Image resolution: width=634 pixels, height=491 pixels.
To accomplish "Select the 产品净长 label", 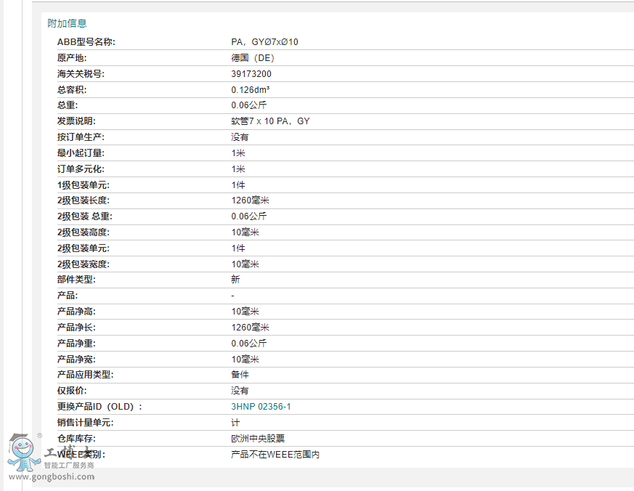I will pyautogui.click(x=76, y=327).
